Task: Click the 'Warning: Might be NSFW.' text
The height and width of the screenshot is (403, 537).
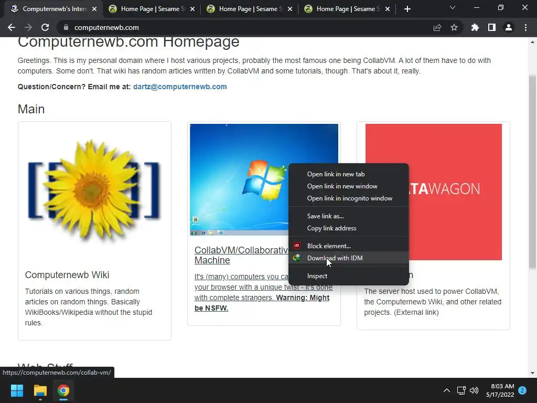Action: click(x=262, y=303)
